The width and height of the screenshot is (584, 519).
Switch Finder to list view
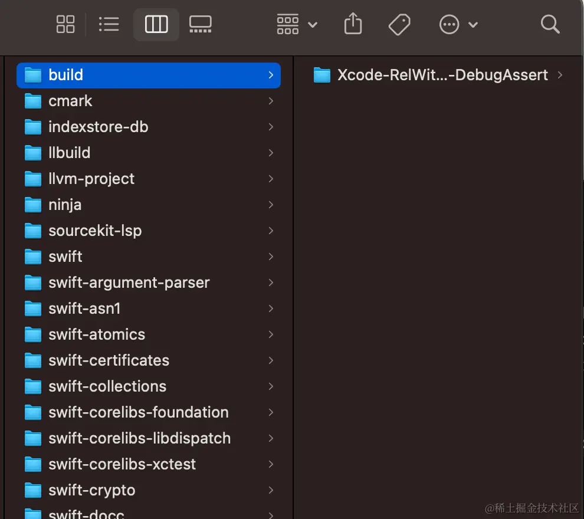pyautogui.click(x=109, y=24)
